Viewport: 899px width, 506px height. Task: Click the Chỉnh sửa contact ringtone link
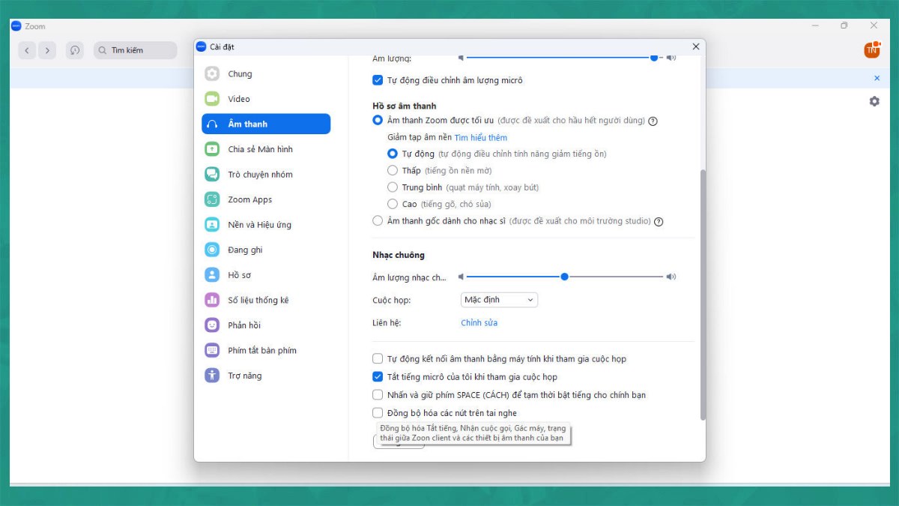point(479,323)
